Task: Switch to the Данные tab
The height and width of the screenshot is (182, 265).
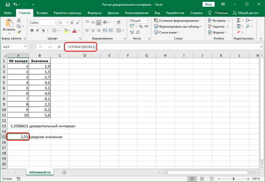Action: (x=113, y=13)
